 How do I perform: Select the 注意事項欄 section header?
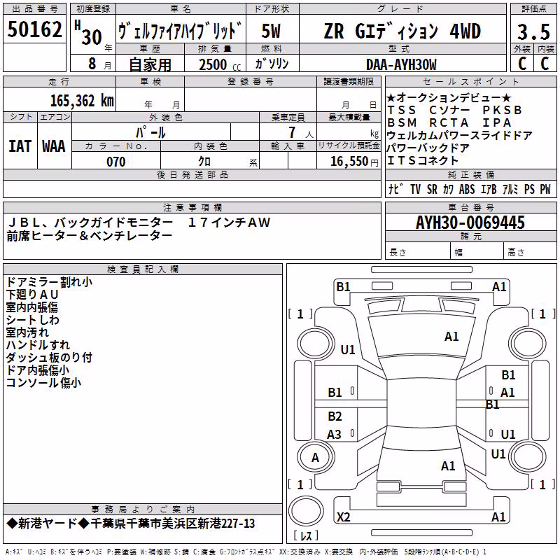click(x=192, y=207)
